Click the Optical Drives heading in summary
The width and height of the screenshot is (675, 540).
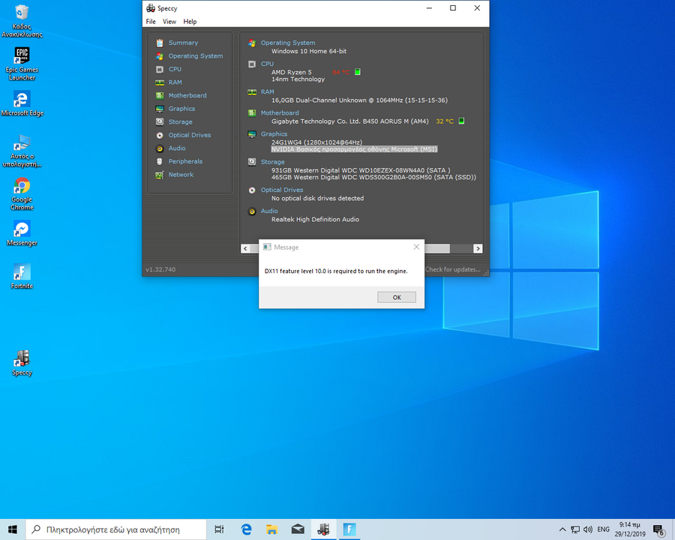tap(281, 190)
